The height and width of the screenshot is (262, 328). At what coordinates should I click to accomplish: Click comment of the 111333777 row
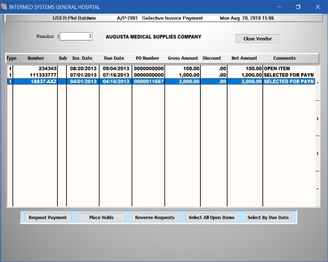coord(289,75)
